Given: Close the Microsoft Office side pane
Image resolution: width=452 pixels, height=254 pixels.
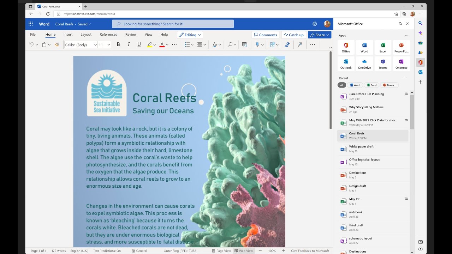Looking at the screenshot, I should pyautogui.click(x=407, y=24).
